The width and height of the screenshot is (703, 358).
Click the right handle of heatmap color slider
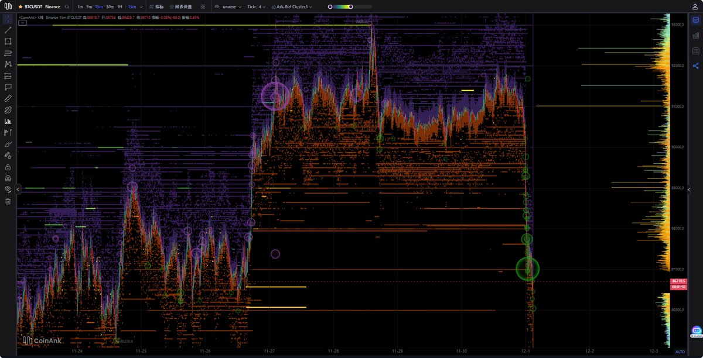(x=350, y=6)
